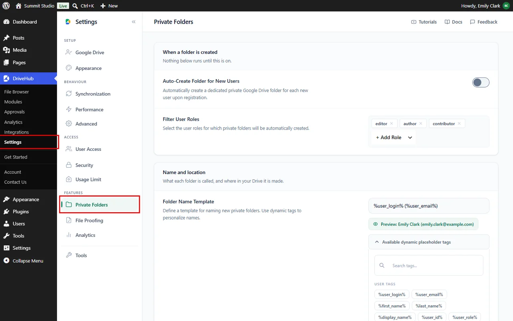Screen dimensions: 513x321
Task: Collapse Available dynamic placeholder tags section
Action: click(x=429, y=242)
